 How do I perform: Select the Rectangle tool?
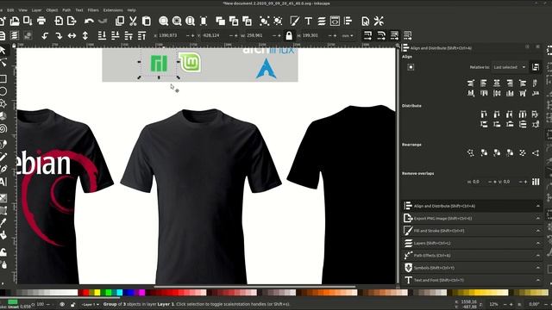[x=3, y=78]
